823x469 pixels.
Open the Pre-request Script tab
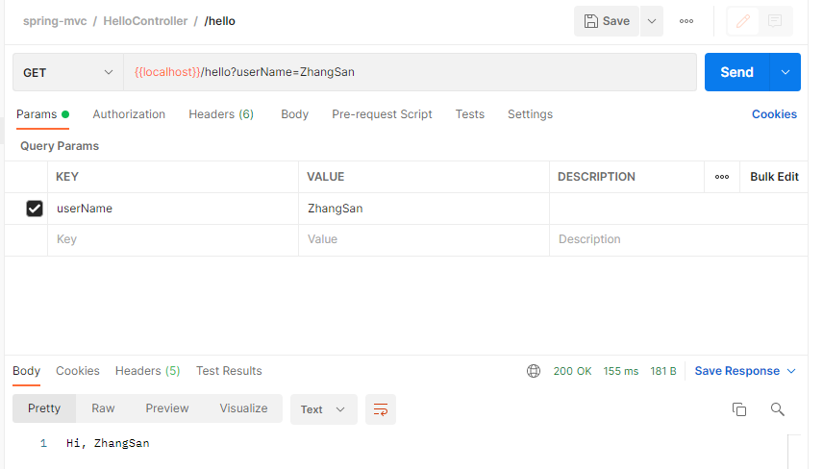tap(382, 114)
